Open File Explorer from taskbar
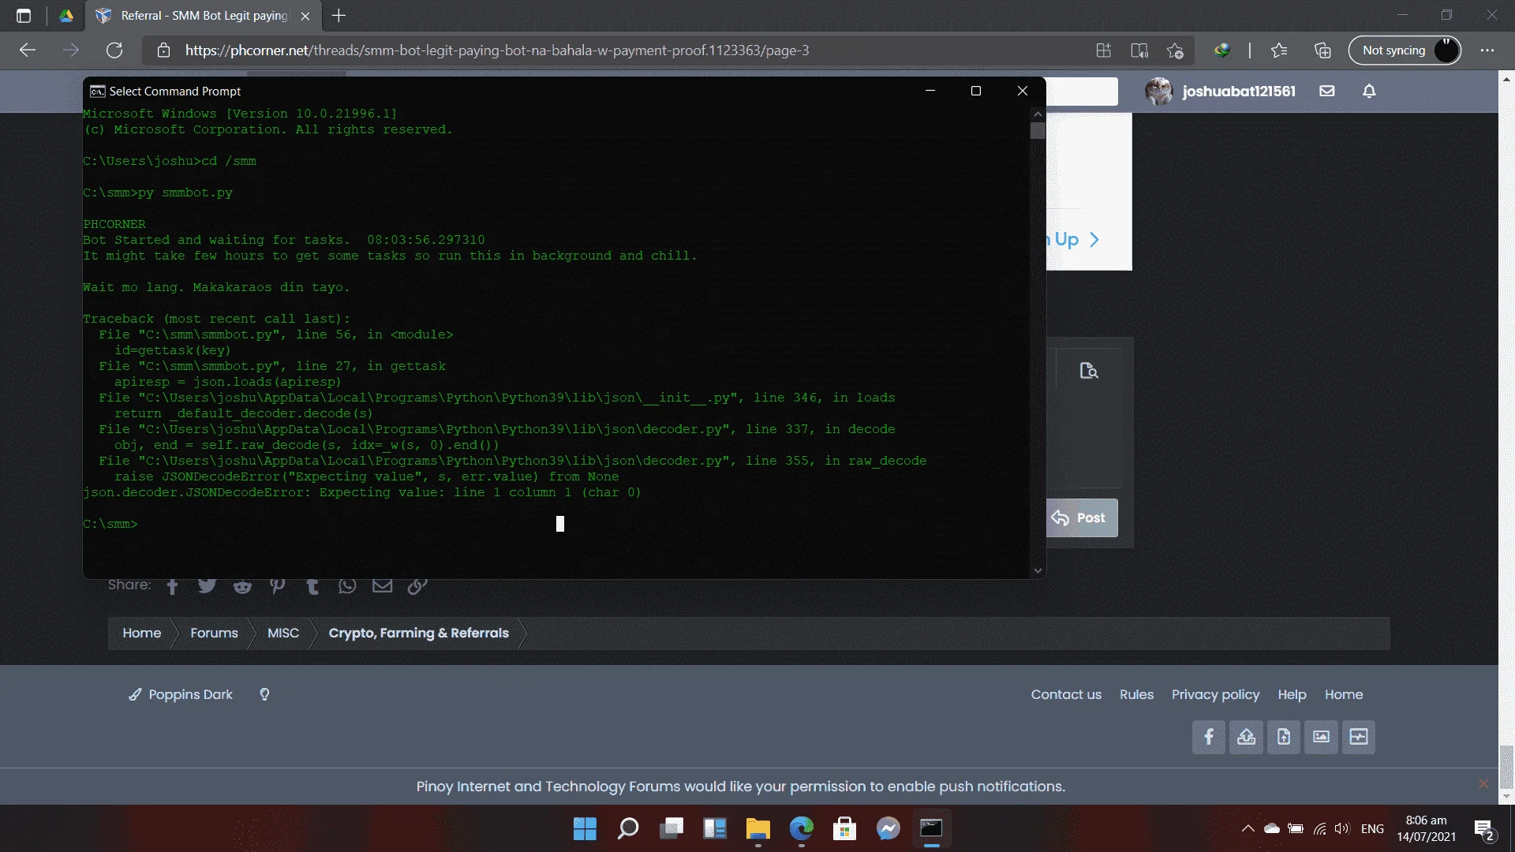Image resolution: width=1515 pixels, height=852 pixels. [758, 828]
